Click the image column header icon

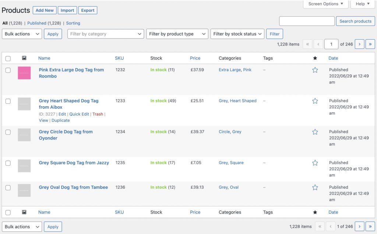[x=24, y=58]
